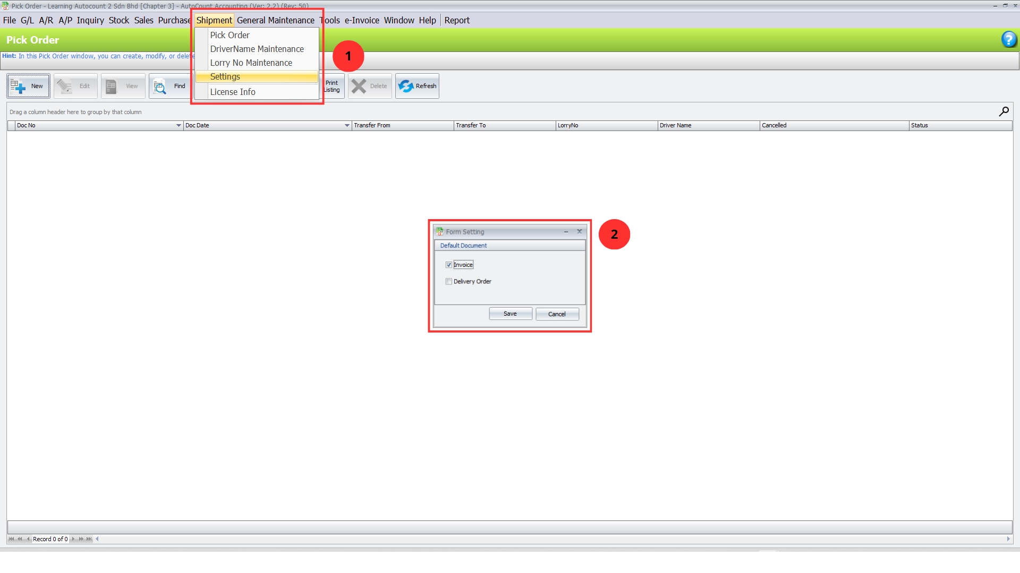This screenshot has height=573, width=1020.
Task: Open the e-Invoice menu
Action: pos(362,20)
